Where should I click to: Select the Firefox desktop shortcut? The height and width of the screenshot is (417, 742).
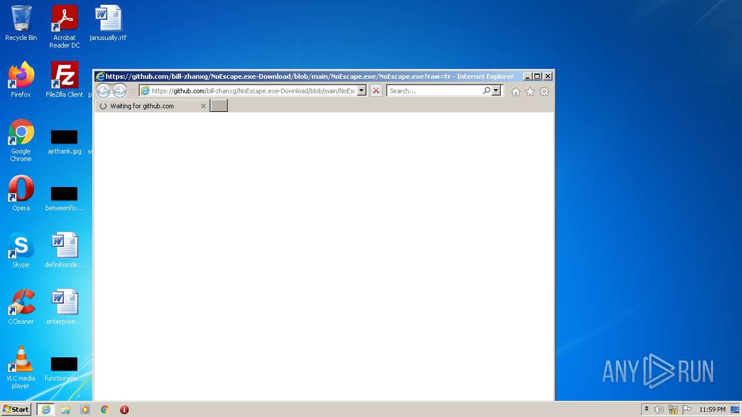click(x=21, y=79)
